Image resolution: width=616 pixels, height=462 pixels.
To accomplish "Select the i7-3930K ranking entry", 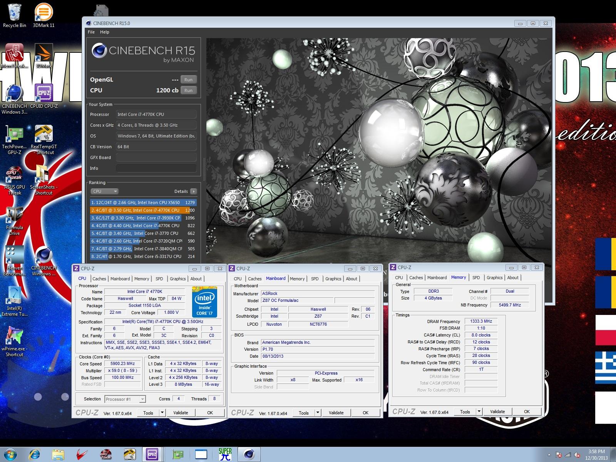I will pos(143,218).
